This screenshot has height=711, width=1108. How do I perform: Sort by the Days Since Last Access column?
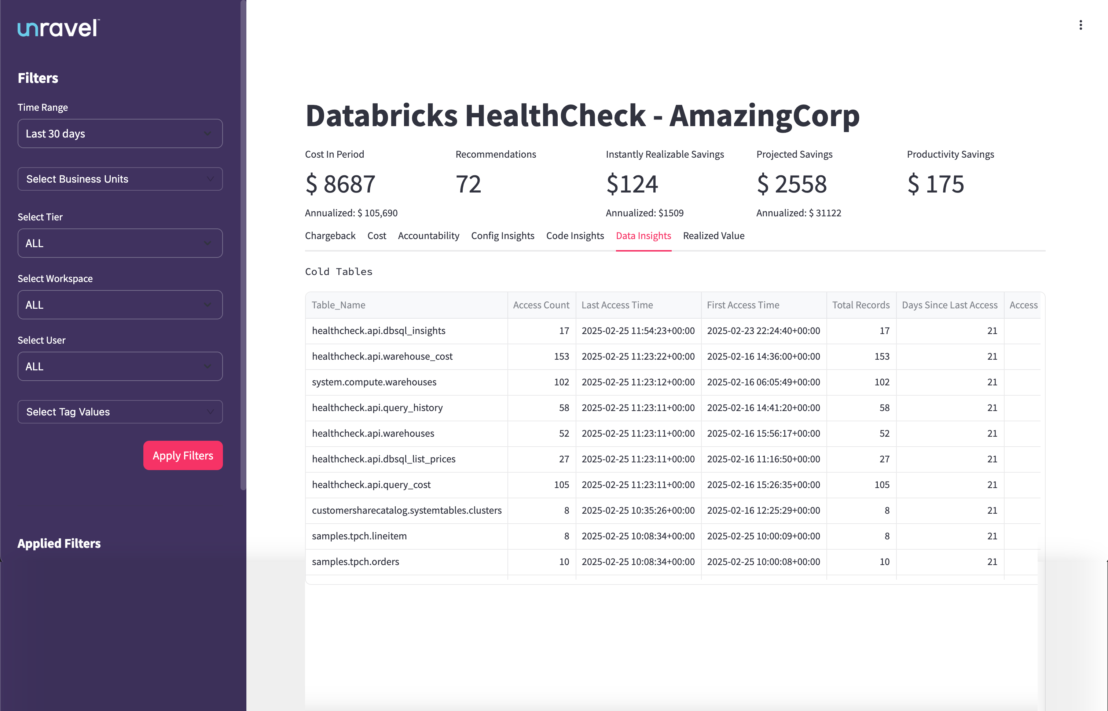point(950,305)
